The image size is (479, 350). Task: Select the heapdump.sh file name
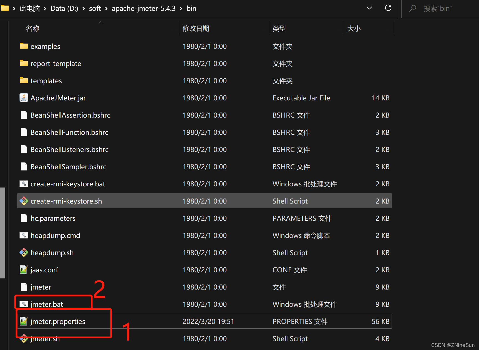tap(52, 253)
